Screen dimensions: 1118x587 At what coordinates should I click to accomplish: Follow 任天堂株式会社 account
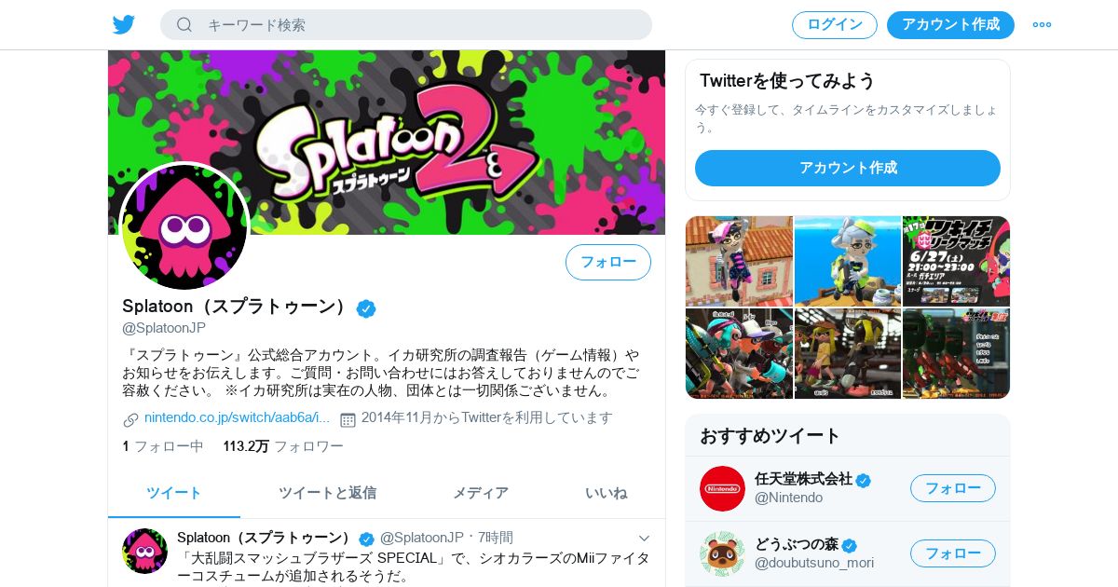tap(953, 488)
